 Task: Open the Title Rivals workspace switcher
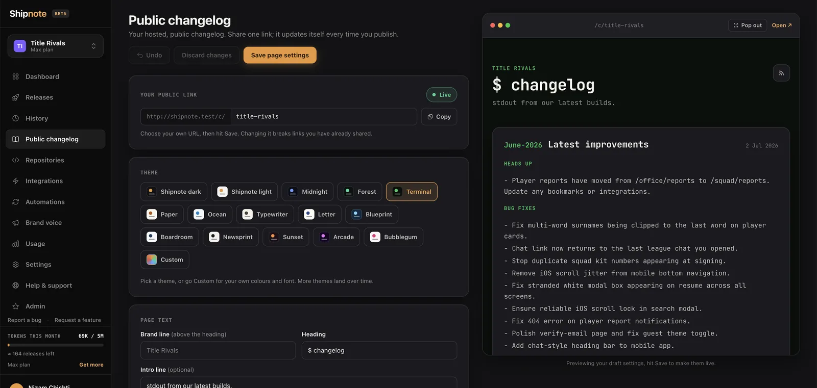[x=55, y=46]
